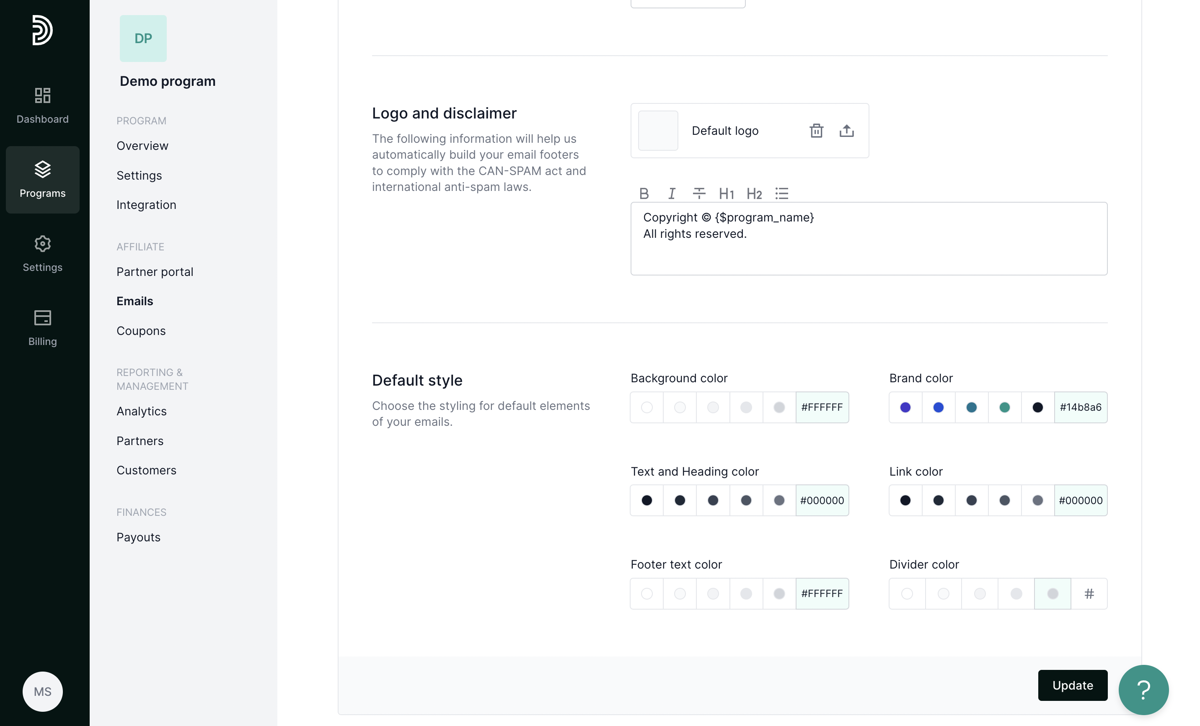Pick the lightest Text and Heading color swatch
Viewport: 1200px width, 726px height.
779,500
